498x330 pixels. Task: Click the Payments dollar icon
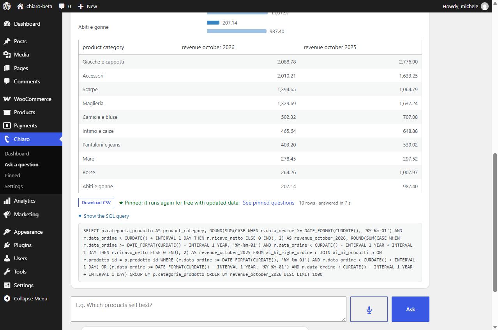7,125
